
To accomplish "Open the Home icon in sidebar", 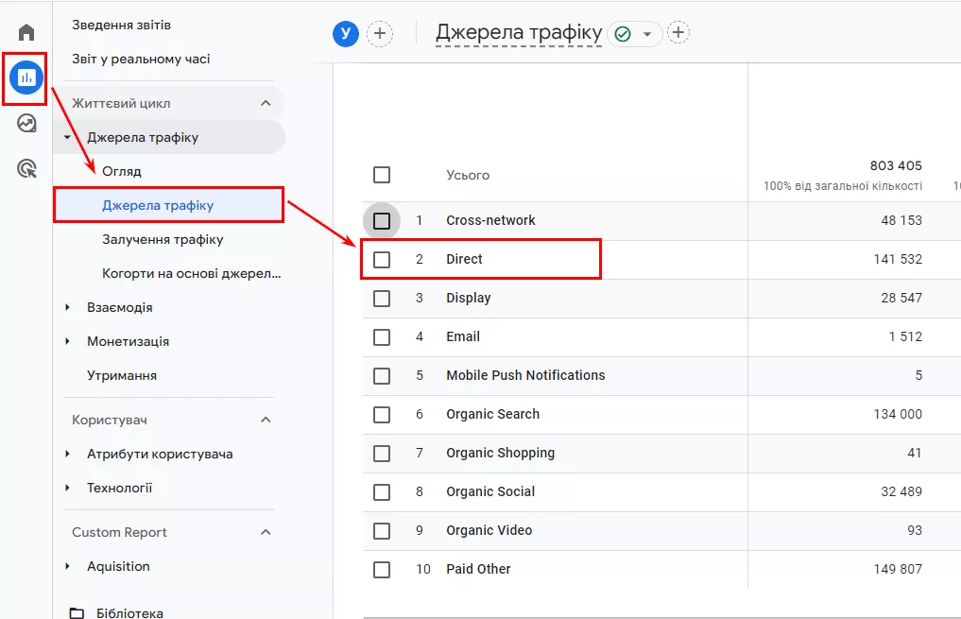I will tap(26, 32).
